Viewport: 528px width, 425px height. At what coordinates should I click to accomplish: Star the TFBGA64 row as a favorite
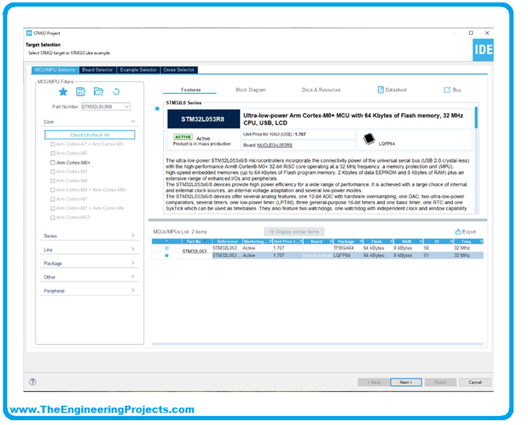167,248
